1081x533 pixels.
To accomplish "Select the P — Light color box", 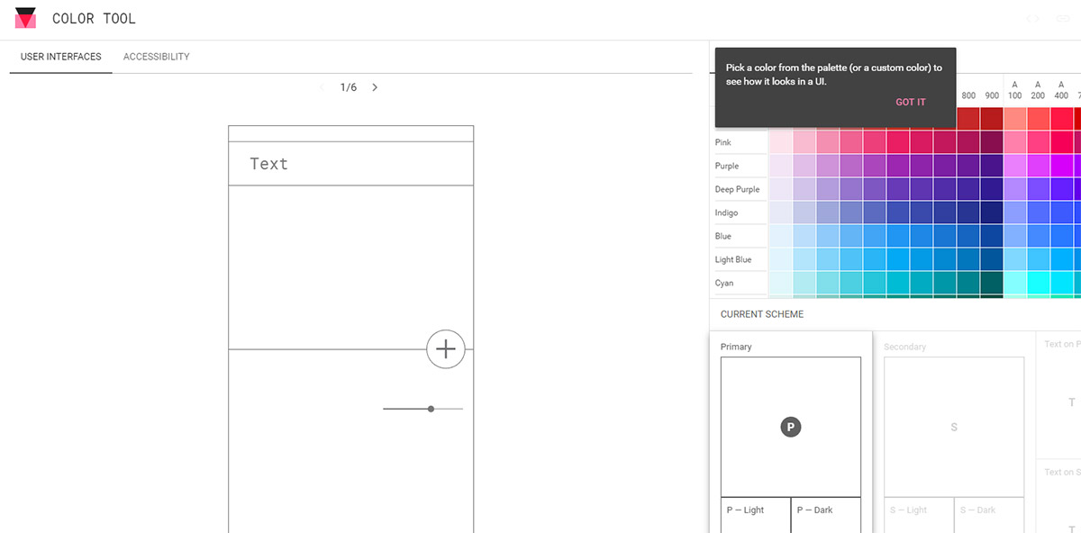I will tap(756, 515).
